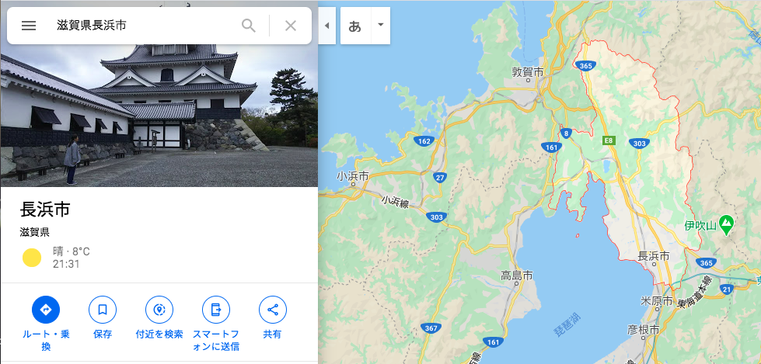Collapse the side panel arrow
The width and height of the screenshot is (761, 364).
(326, 26)
